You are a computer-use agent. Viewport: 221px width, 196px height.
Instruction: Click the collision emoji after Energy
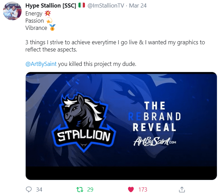coord(48,13)
